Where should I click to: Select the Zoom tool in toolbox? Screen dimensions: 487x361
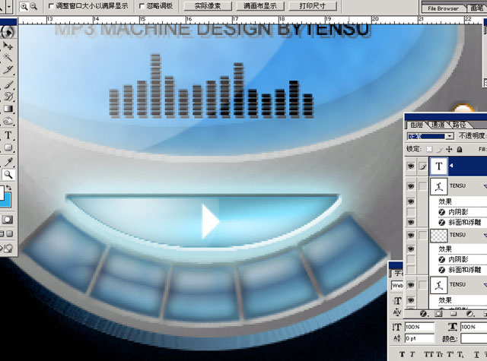[x=8, y=175]
